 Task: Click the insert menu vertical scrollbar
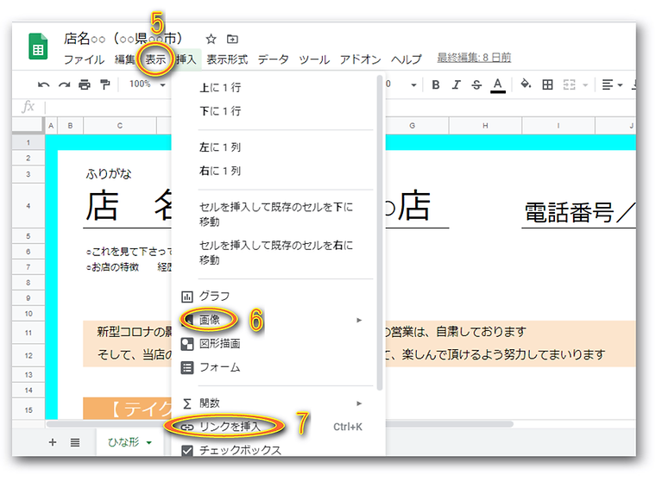coord(380,233)
